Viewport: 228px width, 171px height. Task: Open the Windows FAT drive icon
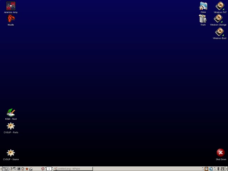click(220, 6)
